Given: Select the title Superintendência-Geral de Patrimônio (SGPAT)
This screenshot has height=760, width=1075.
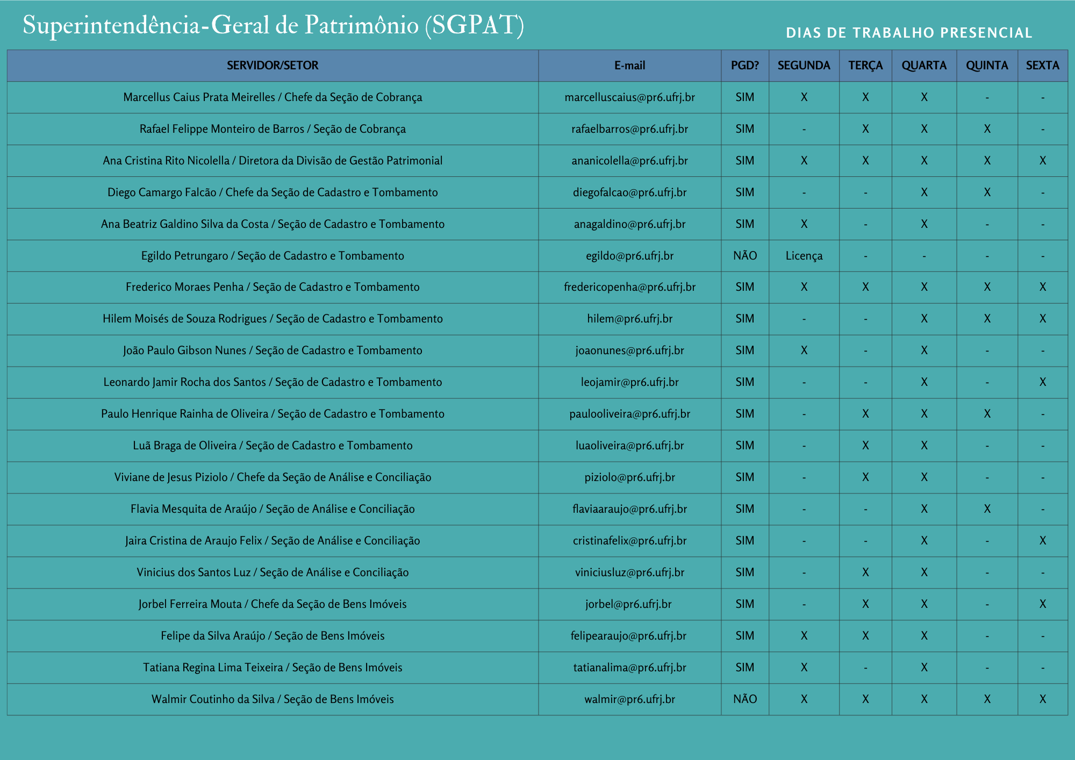Looking at the screenshot, I should point(274,25).
